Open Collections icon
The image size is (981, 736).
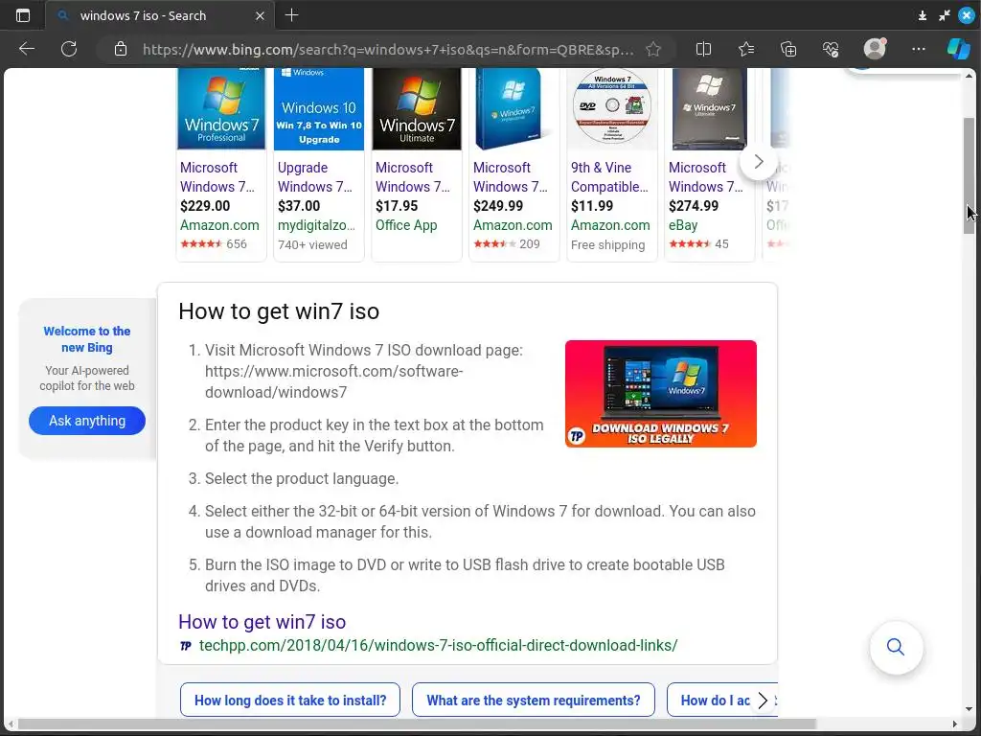[x=788, y=49]
